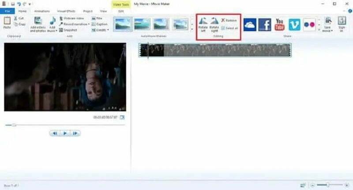Share movie to Vimeo
Screen dimensions: 353x190
coord(294,25)
